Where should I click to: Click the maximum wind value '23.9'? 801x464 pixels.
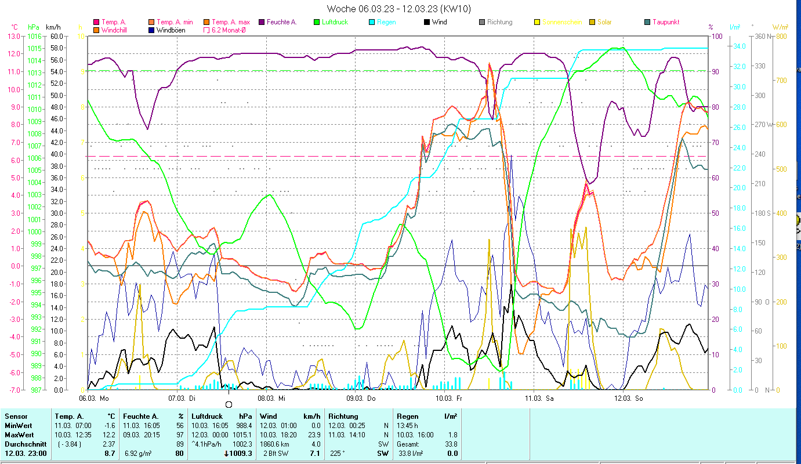point(314,435)
